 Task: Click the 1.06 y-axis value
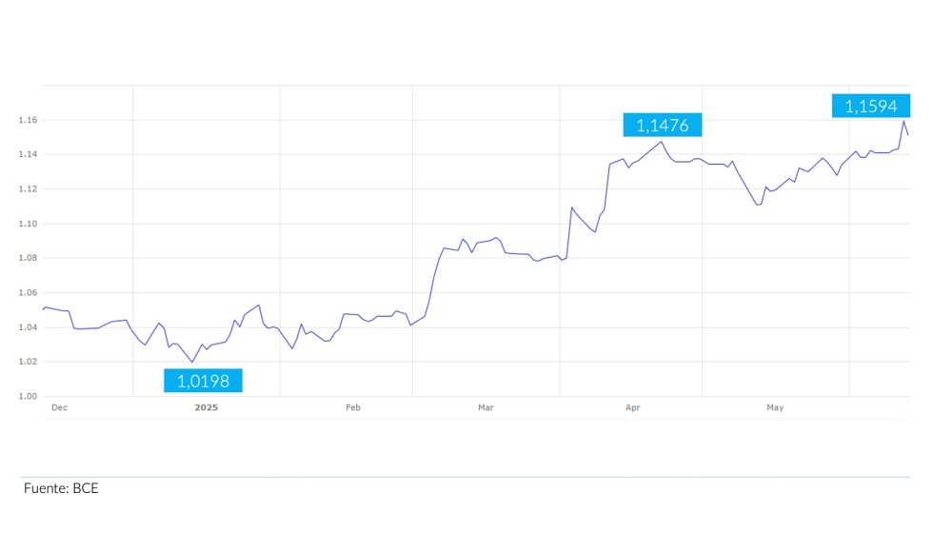(x=27, y=293)
